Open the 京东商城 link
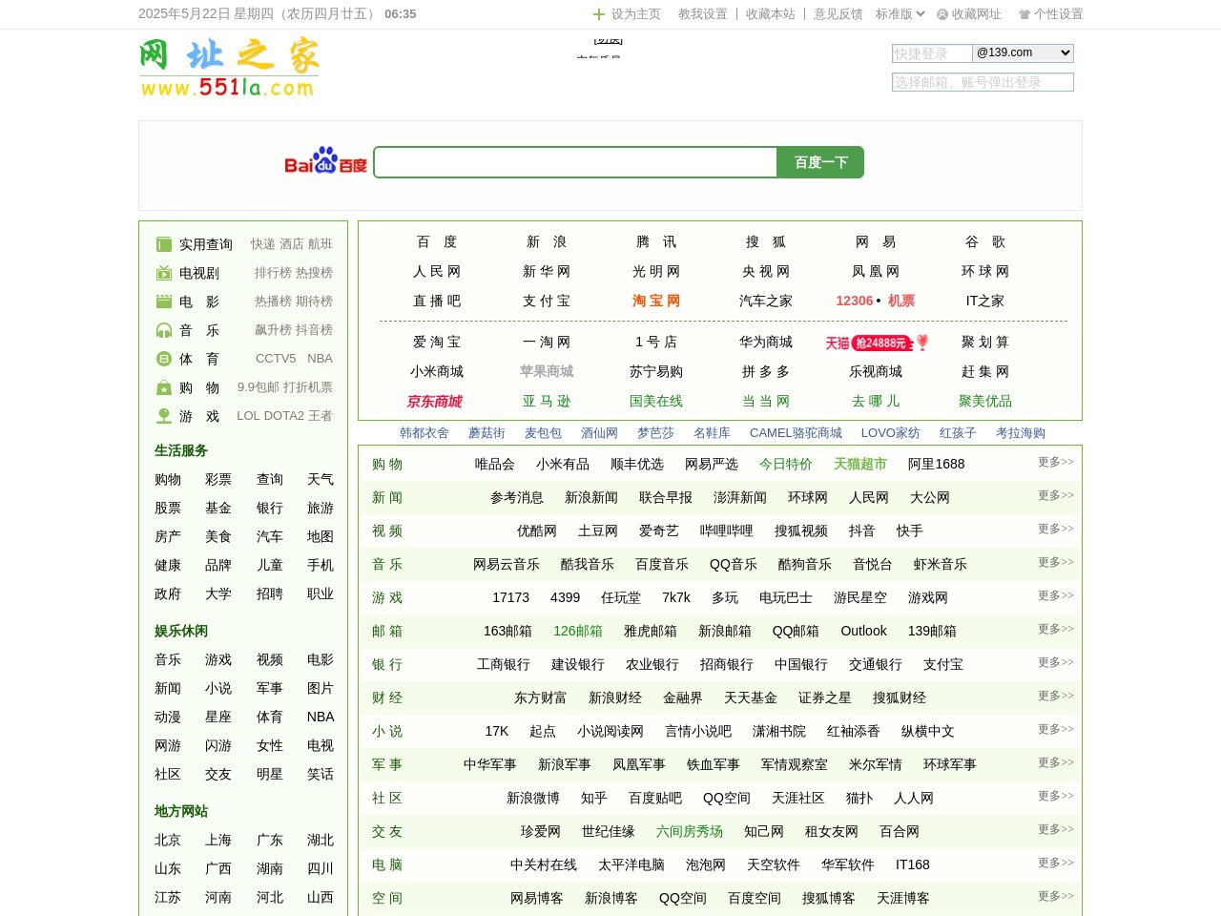Screen dimensions: 1221x916 435,402
